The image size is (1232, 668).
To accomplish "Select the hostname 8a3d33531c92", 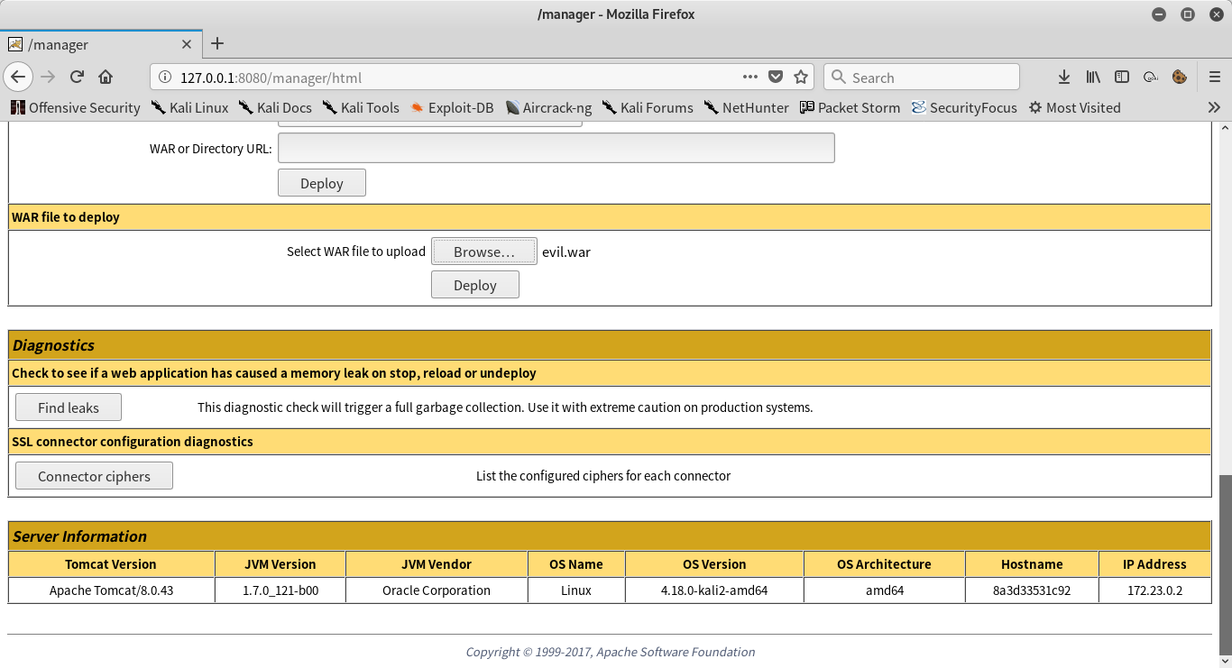I will (x=1032, y=590).
